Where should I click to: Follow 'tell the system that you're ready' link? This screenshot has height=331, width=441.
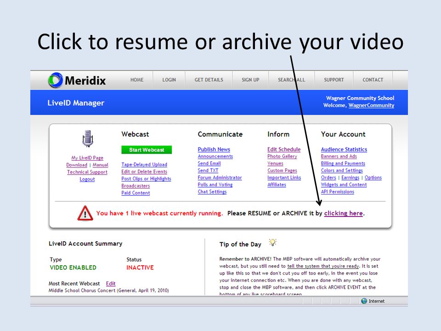tap(323, 266)
